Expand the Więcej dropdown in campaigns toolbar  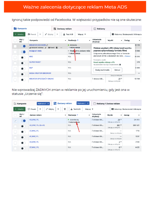[82, 34]
